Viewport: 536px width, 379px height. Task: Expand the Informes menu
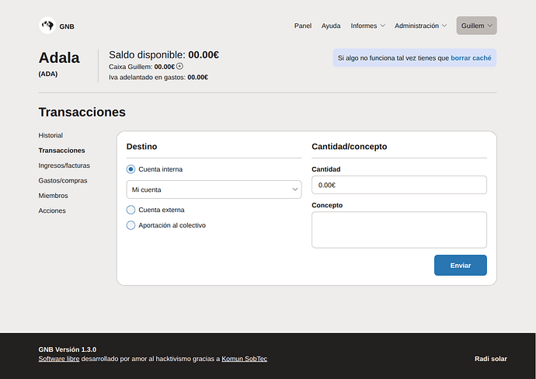click(x=367, y=26)
